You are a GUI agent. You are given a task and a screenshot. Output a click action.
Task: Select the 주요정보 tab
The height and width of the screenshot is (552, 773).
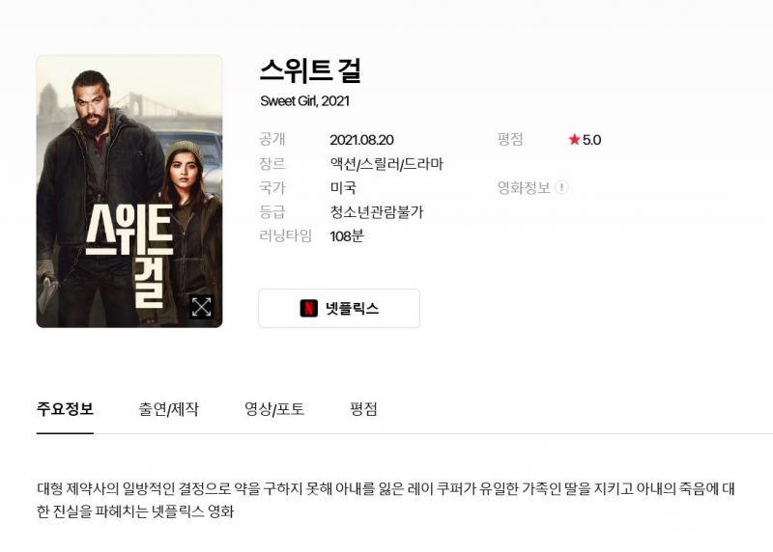pos(65,409)
